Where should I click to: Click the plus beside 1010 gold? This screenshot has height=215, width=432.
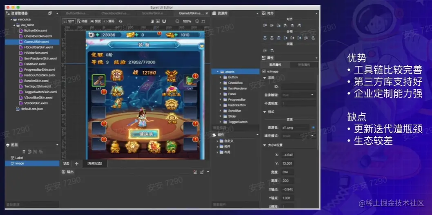[x=176, y=35]
